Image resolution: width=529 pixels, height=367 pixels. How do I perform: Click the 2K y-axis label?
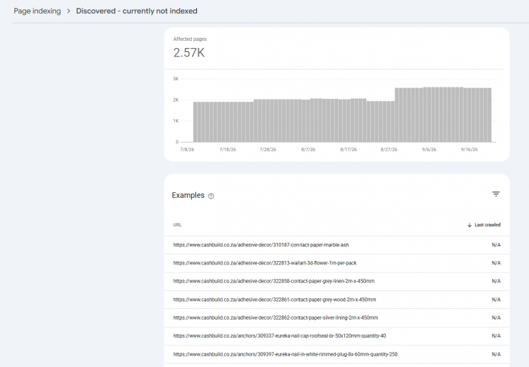tap(176, 100)
